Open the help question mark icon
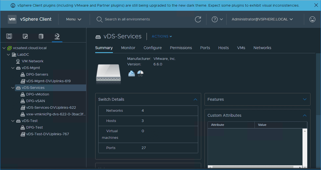Viewport: 321px width, 170px height. coord(214,19)
